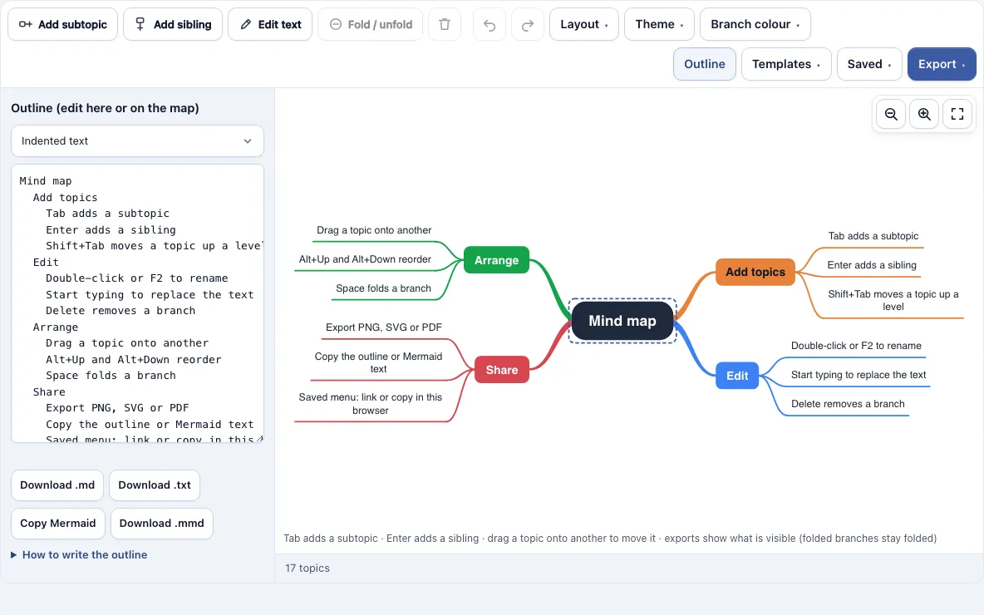Open the Export menu
Viewport: 984px width, 615px height.
pos(942,64)
